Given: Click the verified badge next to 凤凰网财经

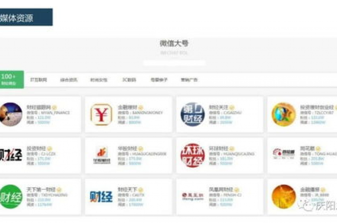Looking at the screenshot, I should click(237, 190).
